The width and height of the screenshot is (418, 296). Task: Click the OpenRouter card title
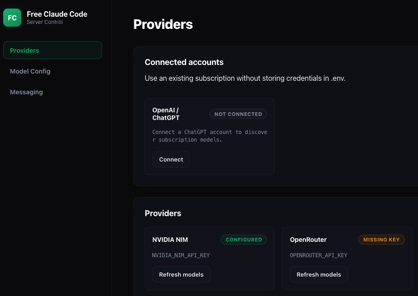[x=308, y=240]
